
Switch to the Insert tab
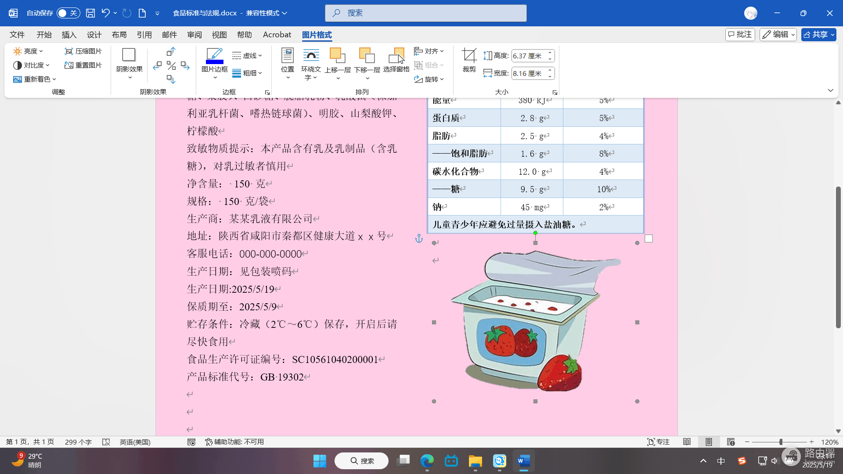[x=69, y=35]
